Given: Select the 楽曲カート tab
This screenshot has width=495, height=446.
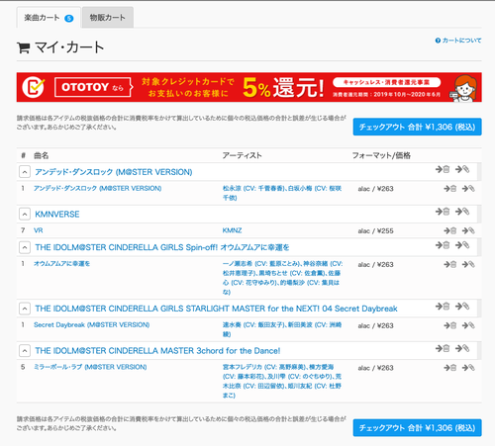Looking at the screenshot, I should 49,18.
